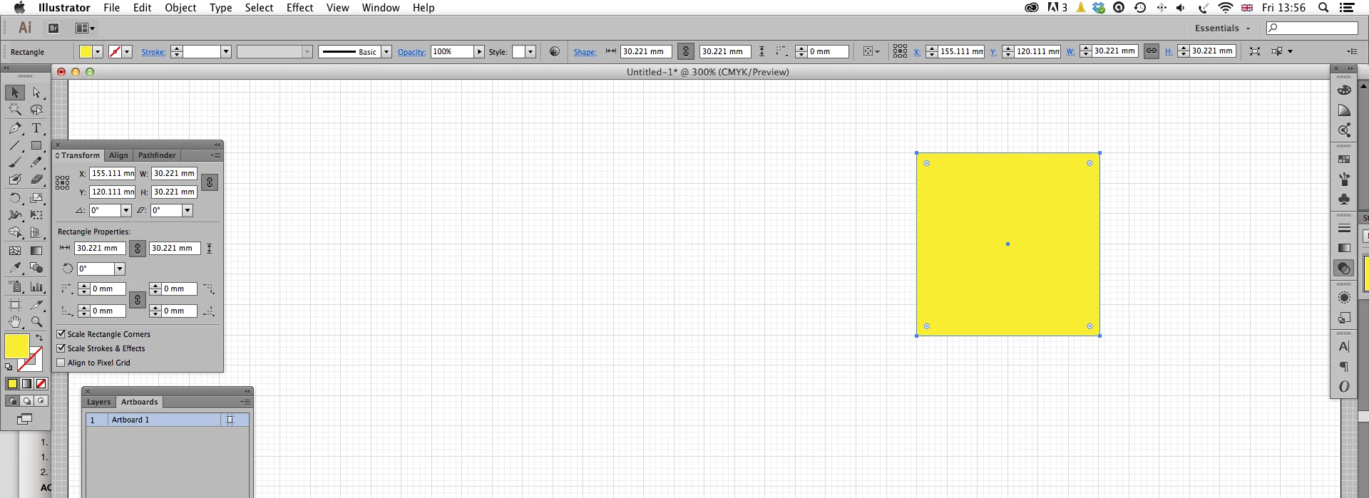Open the Character panel icon in right dock
The image size is (1369, 498).
pos(1344,346)
